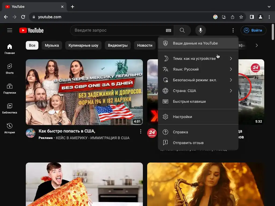Click the immigration channel avatar
Image resolution: width=275 pixels, height=206 pixels.
pos(31,133)
